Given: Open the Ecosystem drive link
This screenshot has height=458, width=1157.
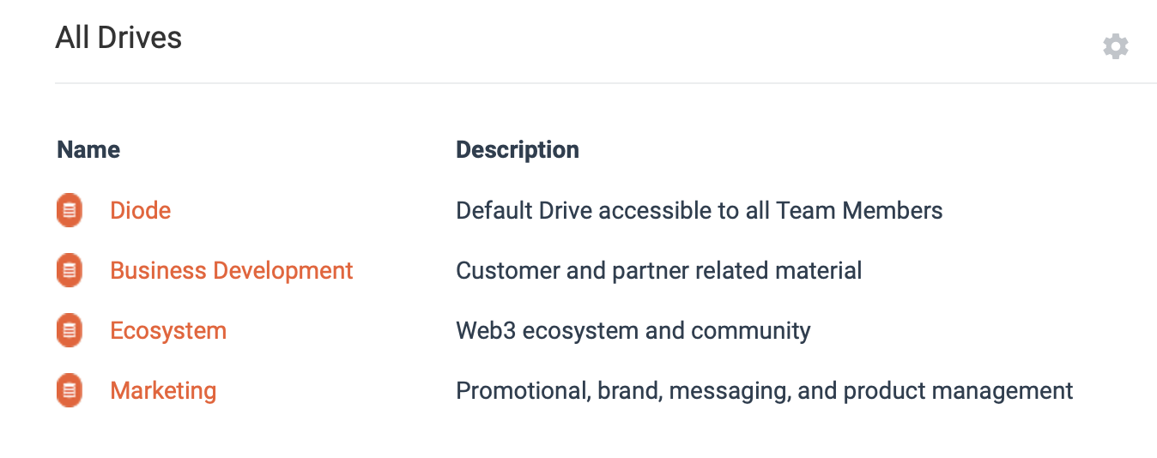Looking at the screenshot, I should point(168,331).
